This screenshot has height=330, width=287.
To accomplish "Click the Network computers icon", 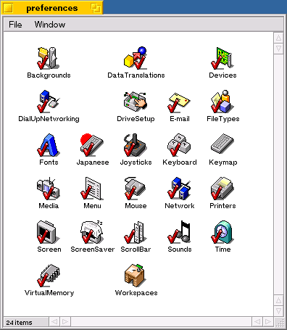I will [179, 189].
